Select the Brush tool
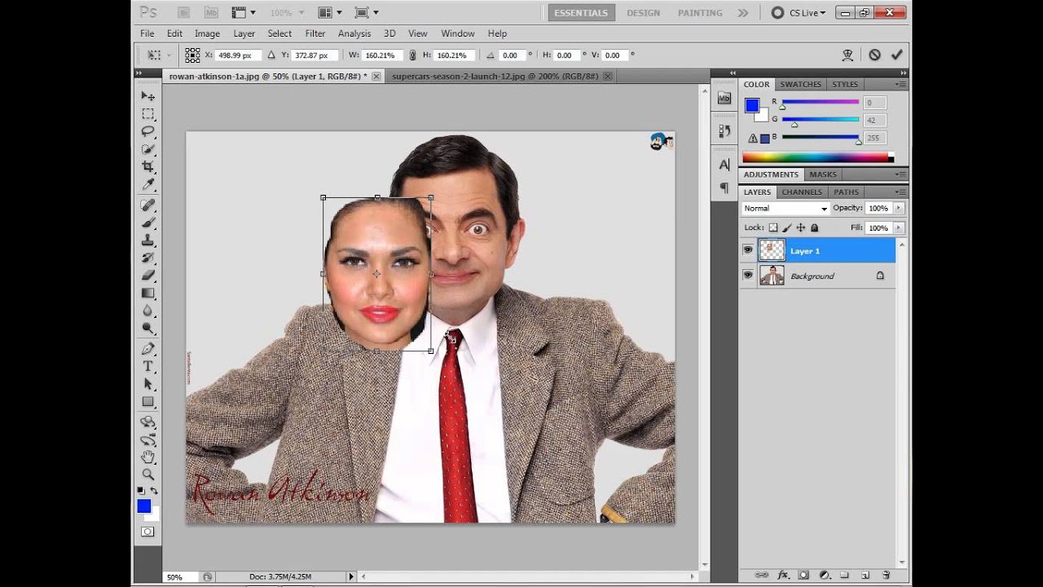This screenshot has width=1043, height=587. pos(147,222)
